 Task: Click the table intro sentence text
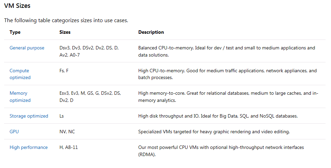pos(66,20)
